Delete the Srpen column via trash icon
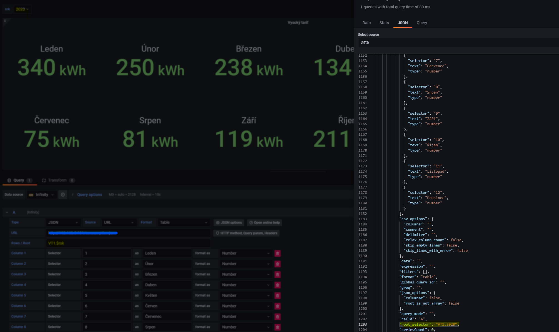559x332 pixels. coord(277,327)
